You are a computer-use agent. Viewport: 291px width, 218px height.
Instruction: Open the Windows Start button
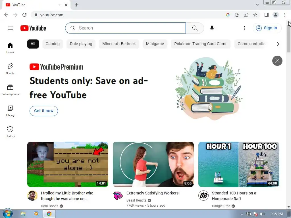click(8, 213)
